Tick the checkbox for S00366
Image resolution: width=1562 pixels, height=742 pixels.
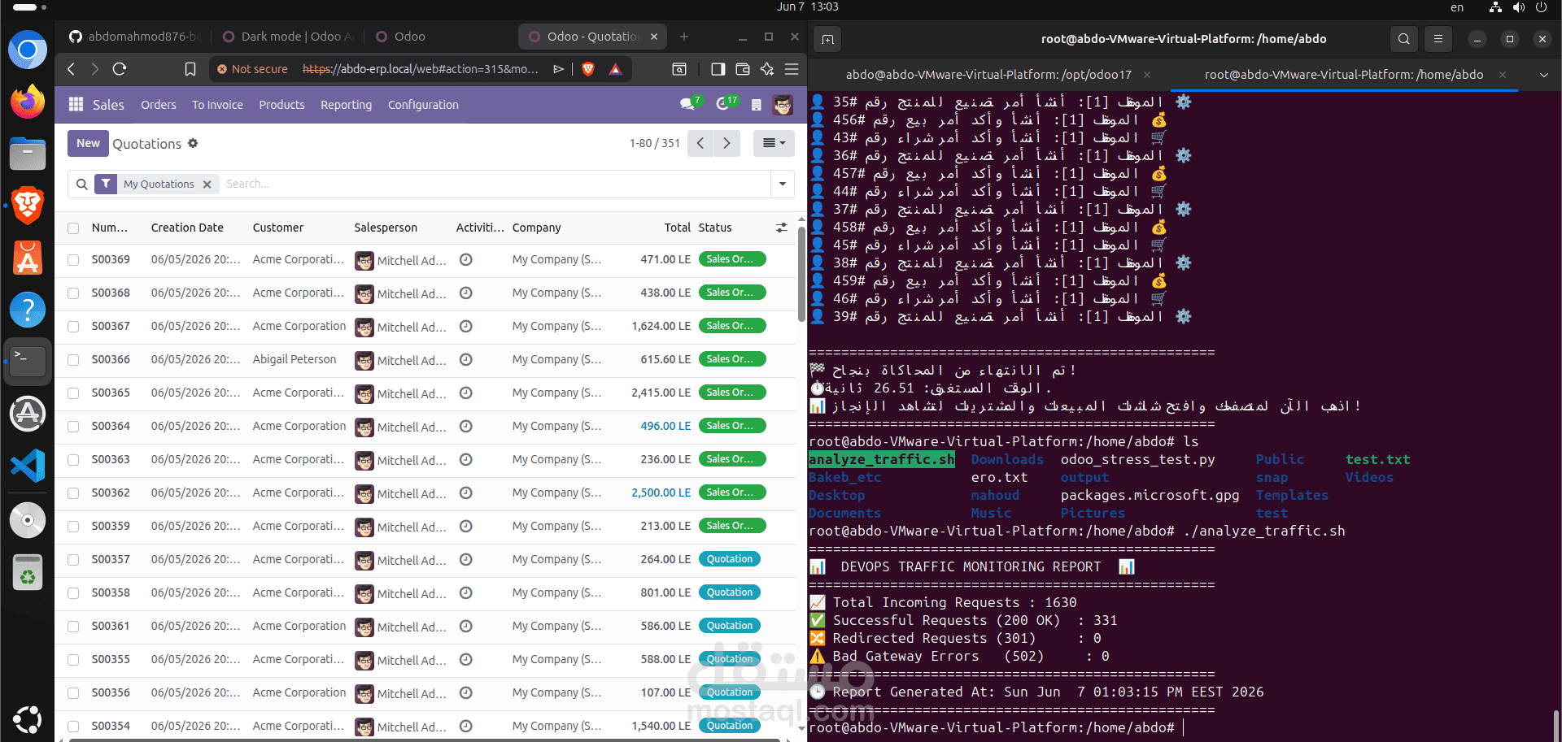click(x=73, y=360)
